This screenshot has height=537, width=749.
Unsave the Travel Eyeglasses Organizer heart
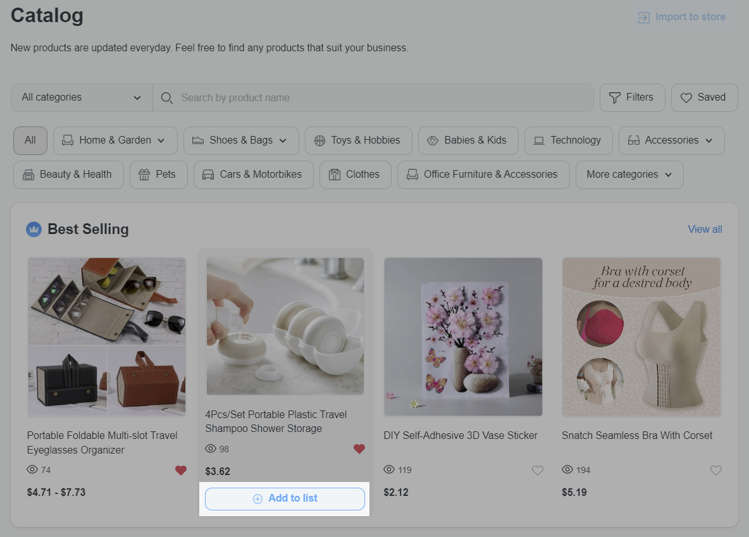coord(181,470)
